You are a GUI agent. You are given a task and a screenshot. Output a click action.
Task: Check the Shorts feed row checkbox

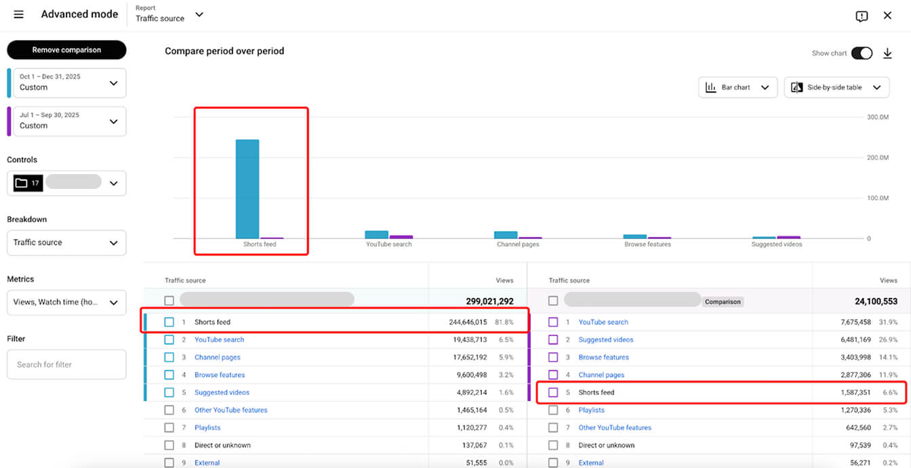[169, 322]
